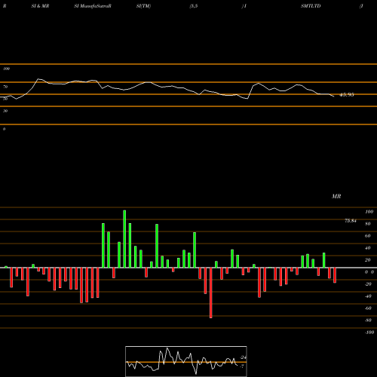The width and height of the screenshot is (377, 377).
Task: Click the RSI axis label 50
Action: [5, 99]
